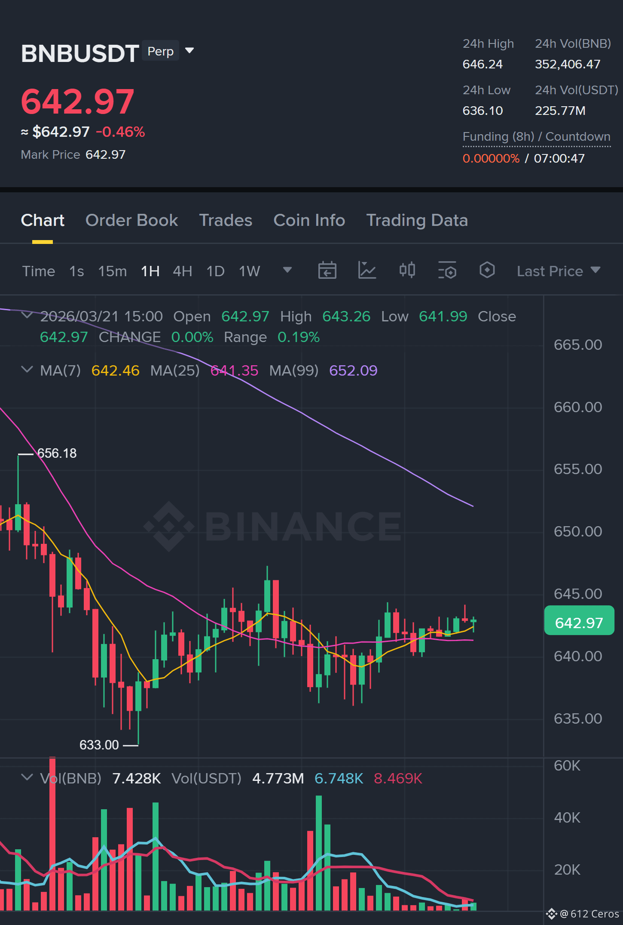Collapse the OHLC candle info row
This screenshot has height=925, width=623.
pos(27,315)
